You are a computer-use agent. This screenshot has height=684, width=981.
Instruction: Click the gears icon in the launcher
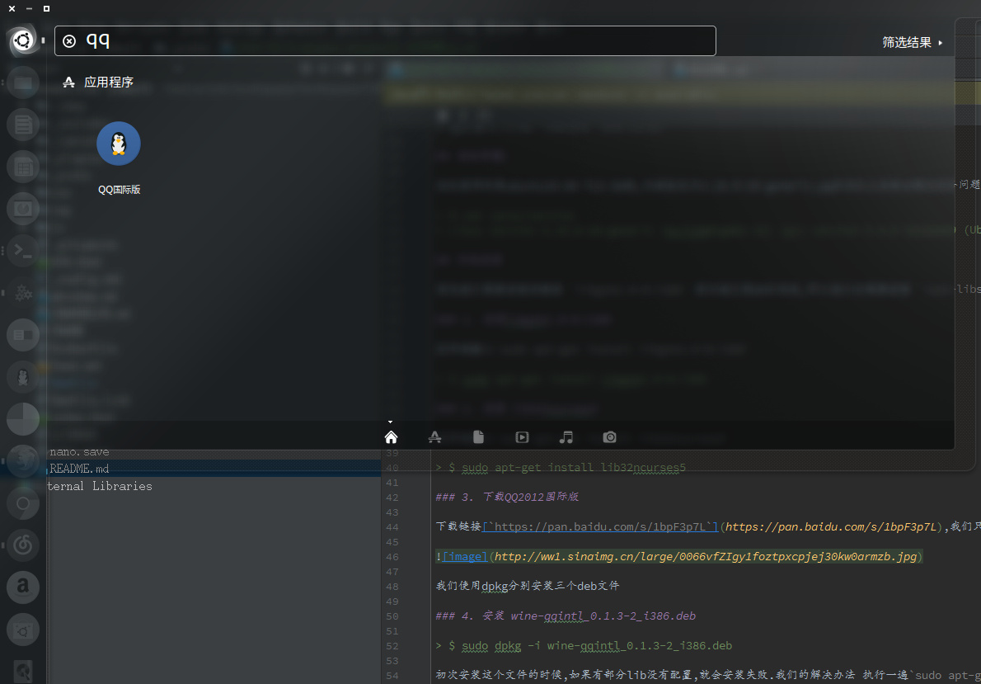point(22,293)
